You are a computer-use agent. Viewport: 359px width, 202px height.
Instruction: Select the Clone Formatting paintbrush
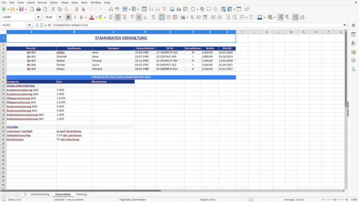tap(77, 9)
